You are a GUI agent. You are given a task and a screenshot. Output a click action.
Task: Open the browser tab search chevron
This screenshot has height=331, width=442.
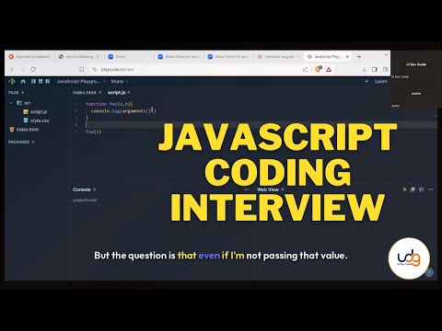point(386,55)
